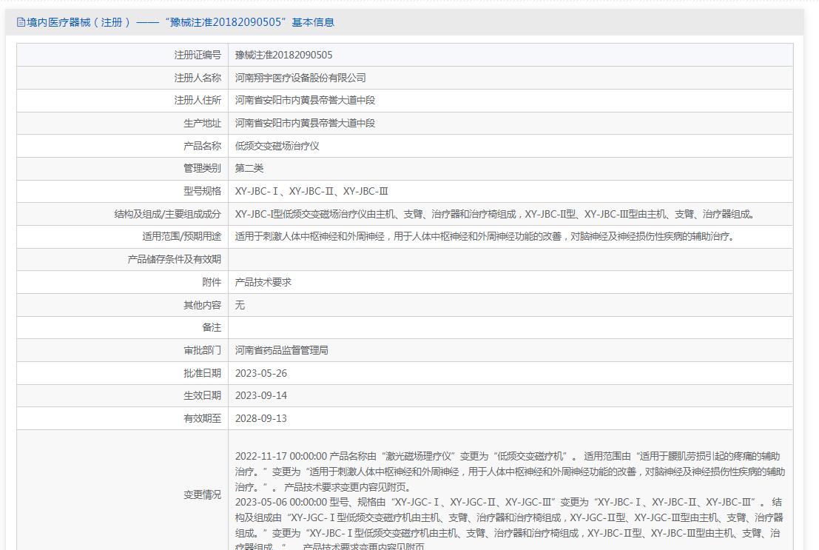Click the 管理类别 row label
This screenshot has width=819, height=550.
tap(202, 168)
